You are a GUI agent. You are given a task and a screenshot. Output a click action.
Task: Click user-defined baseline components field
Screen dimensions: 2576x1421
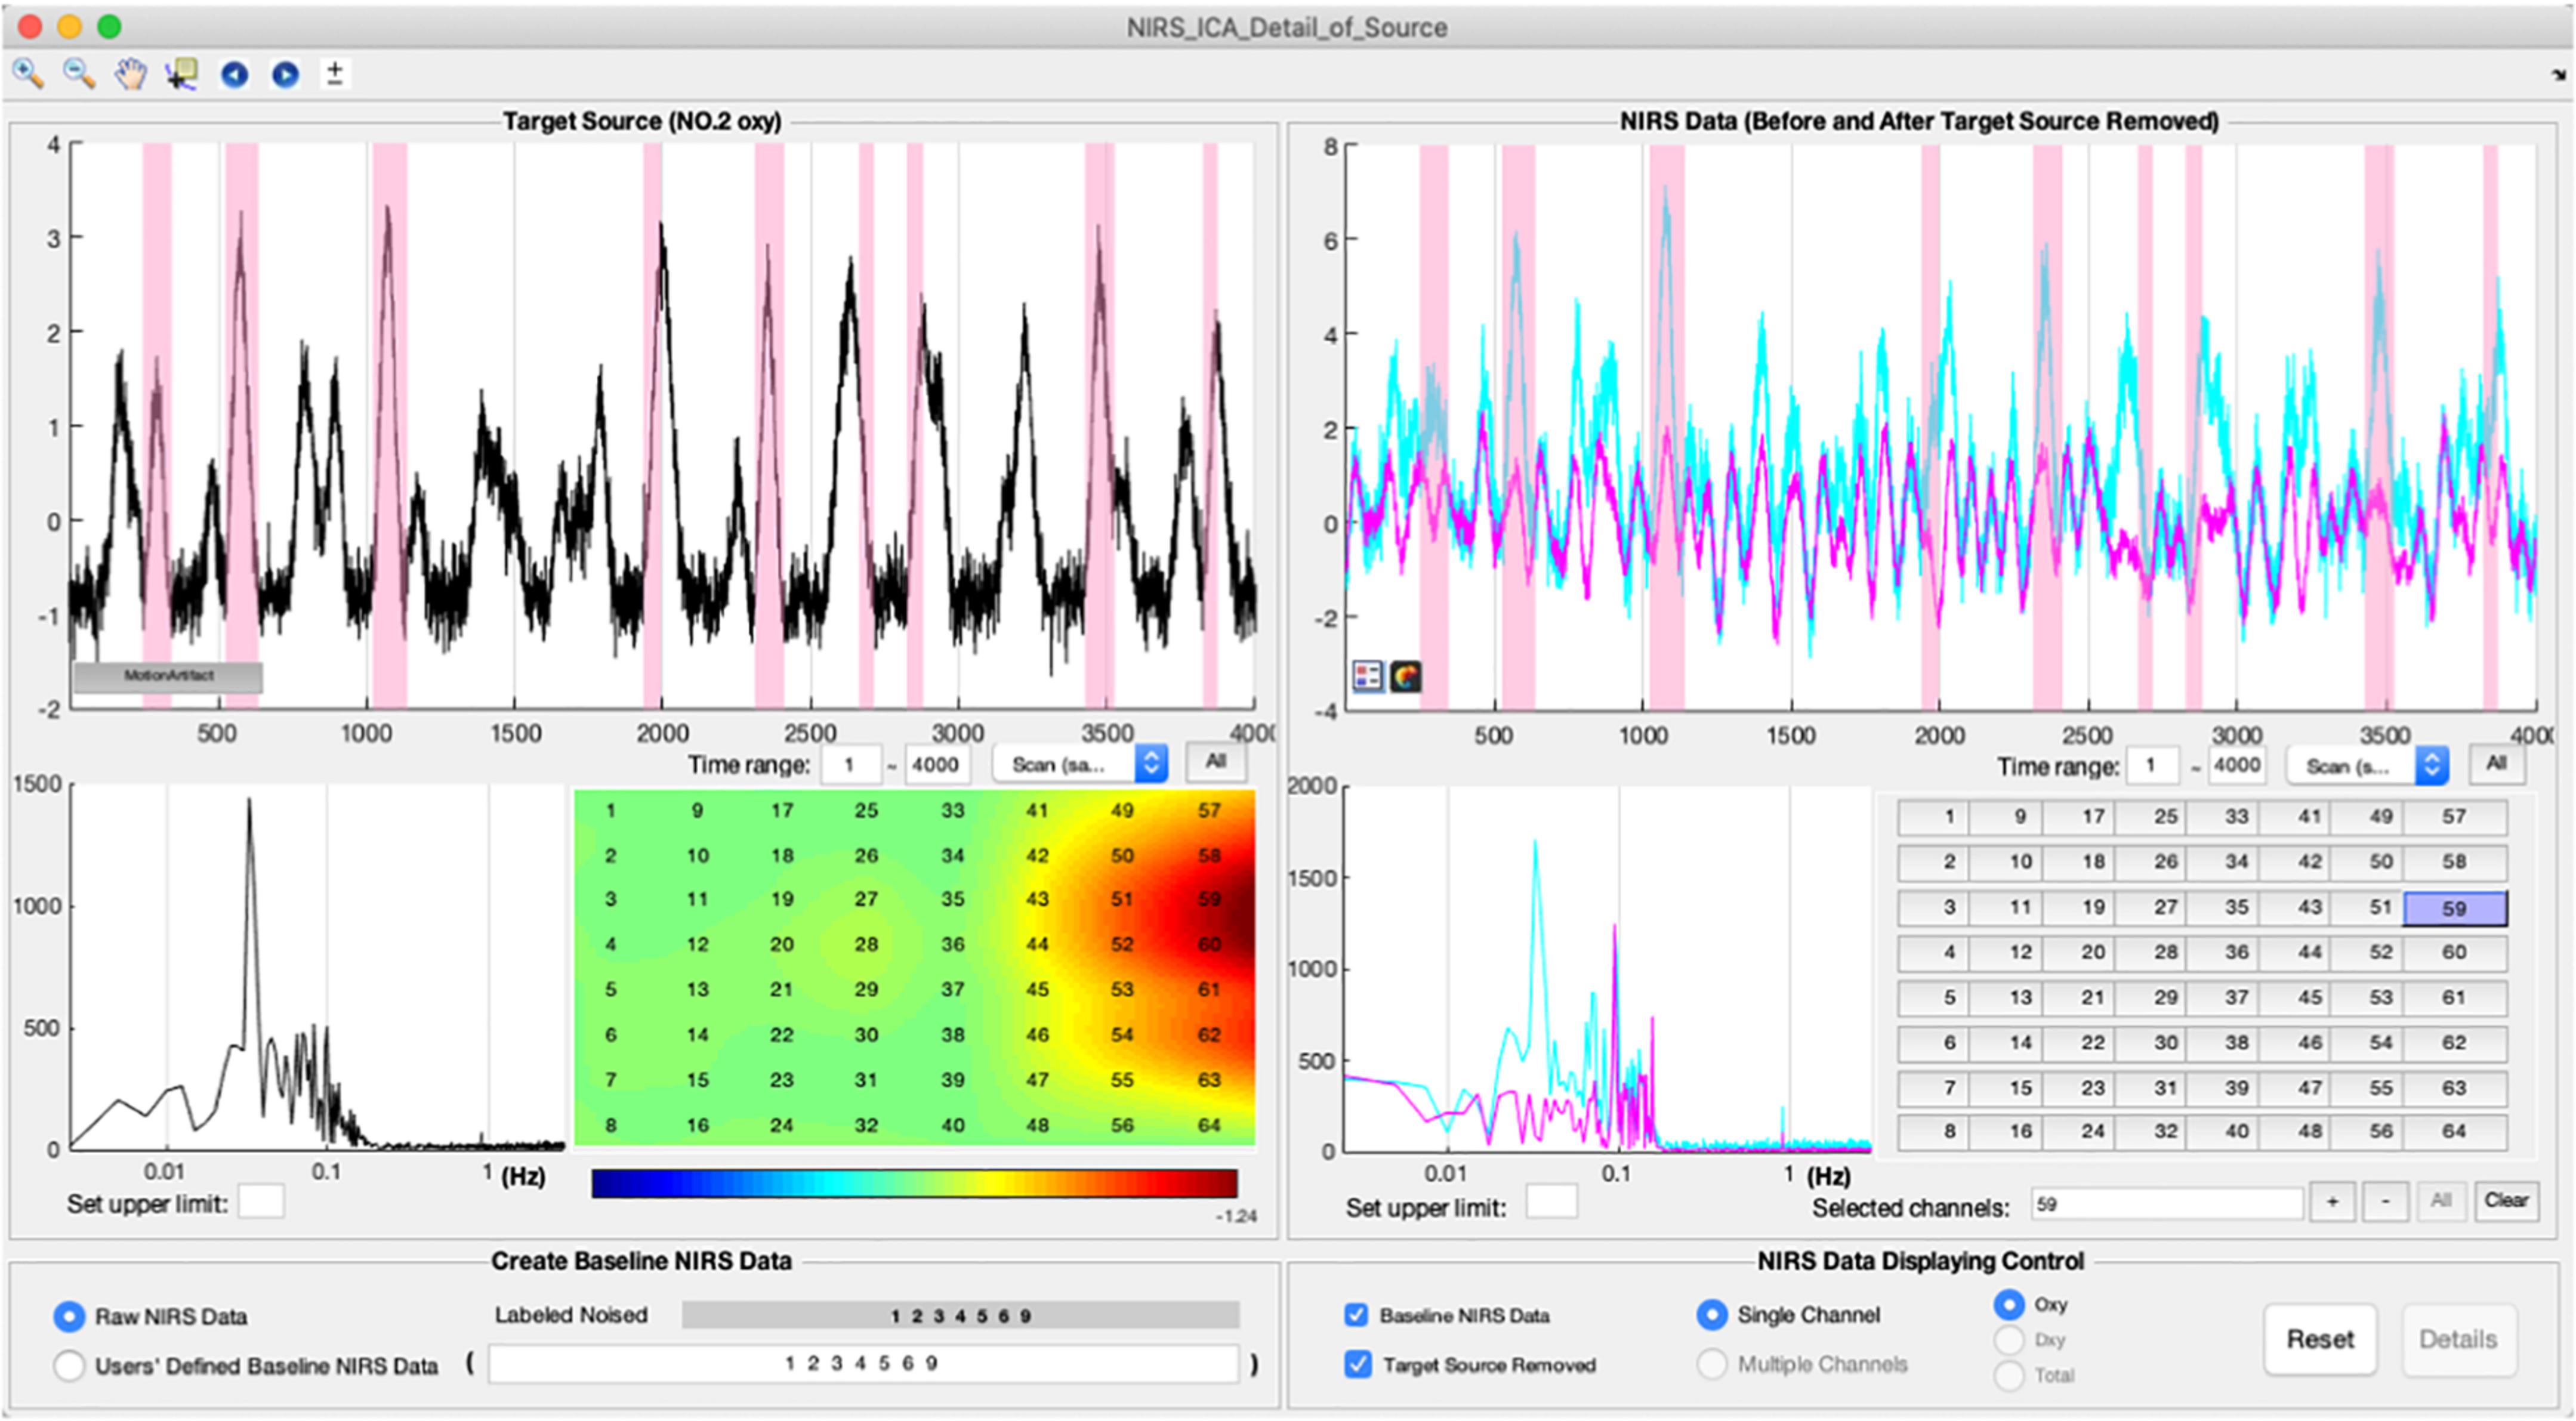click(x=863, y=1364)
